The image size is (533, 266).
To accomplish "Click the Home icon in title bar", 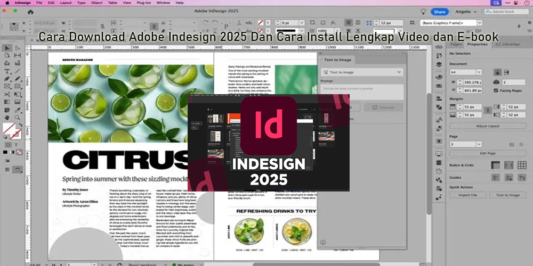I will pos(30,12).
